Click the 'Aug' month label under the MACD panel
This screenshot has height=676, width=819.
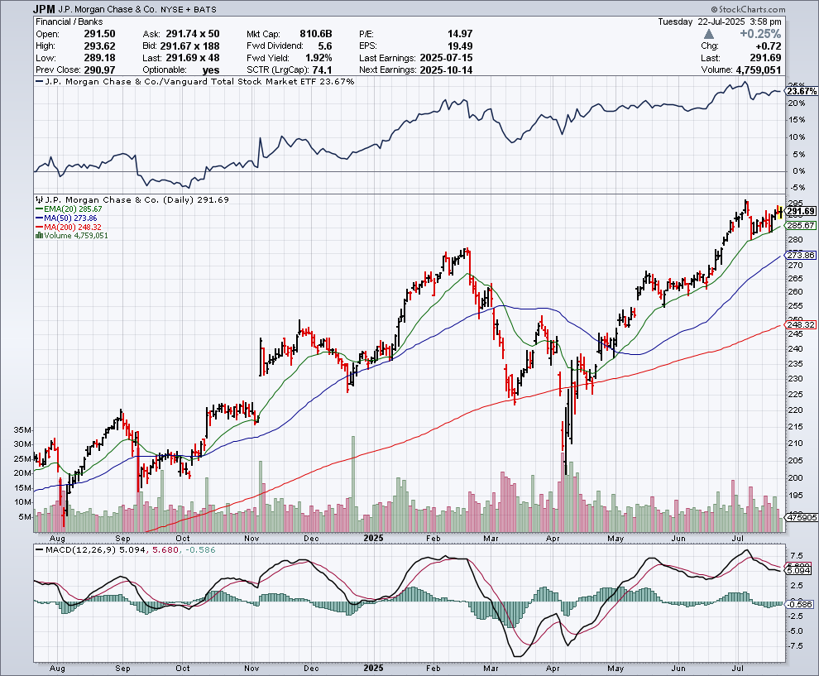57,669
